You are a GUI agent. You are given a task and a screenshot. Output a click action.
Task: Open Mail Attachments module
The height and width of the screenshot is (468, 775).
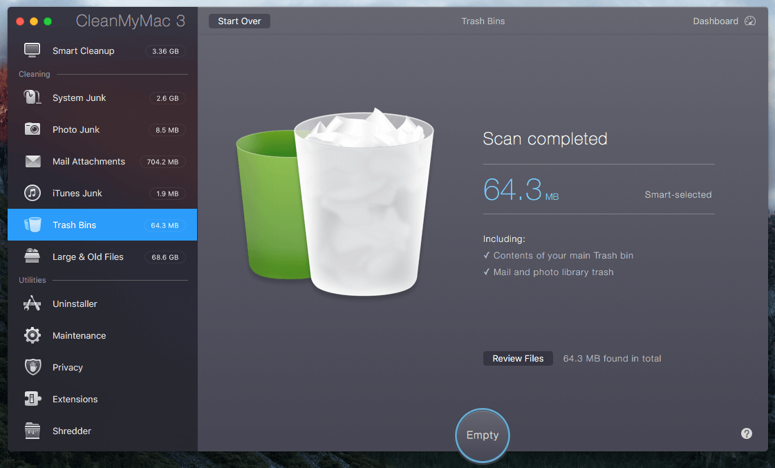coord(102,162)
